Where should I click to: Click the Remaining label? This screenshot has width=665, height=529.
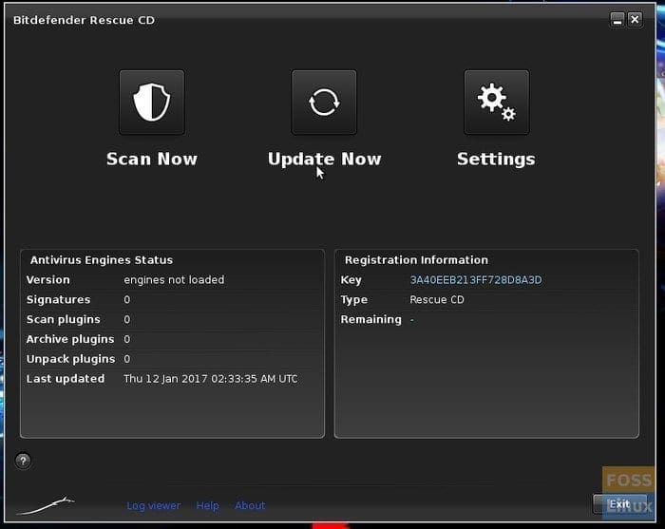[x=370, y=319]
